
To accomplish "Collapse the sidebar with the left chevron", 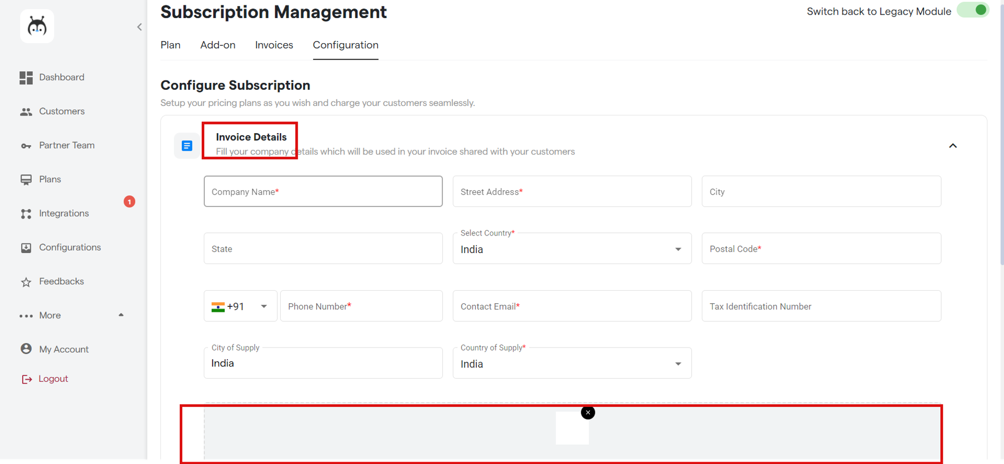I will (x=140, y=27).
